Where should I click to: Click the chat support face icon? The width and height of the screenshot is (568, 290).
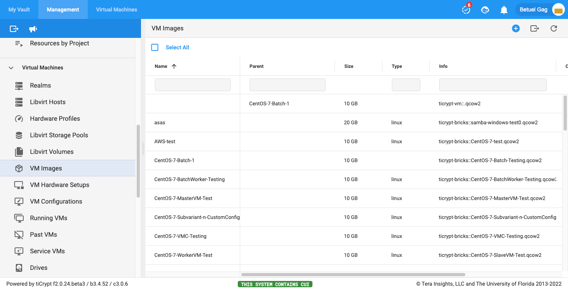[x=485, y=10]
